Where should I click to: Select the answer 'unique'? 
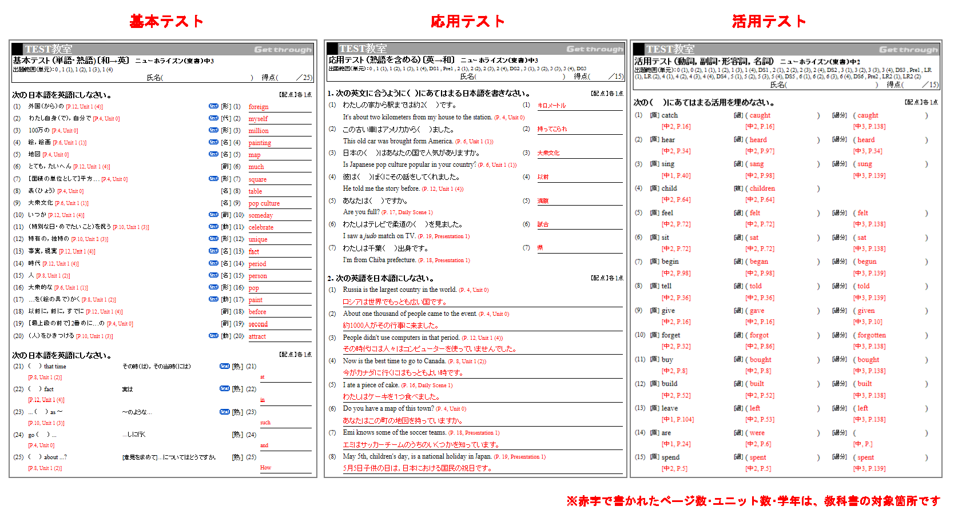(258, 239)
